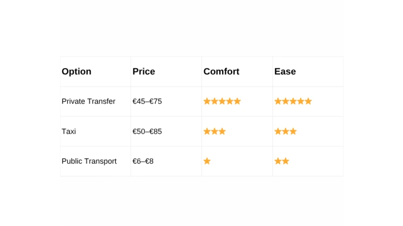Click the Public Transport row label
403x226 pixels.
(89, 161)
